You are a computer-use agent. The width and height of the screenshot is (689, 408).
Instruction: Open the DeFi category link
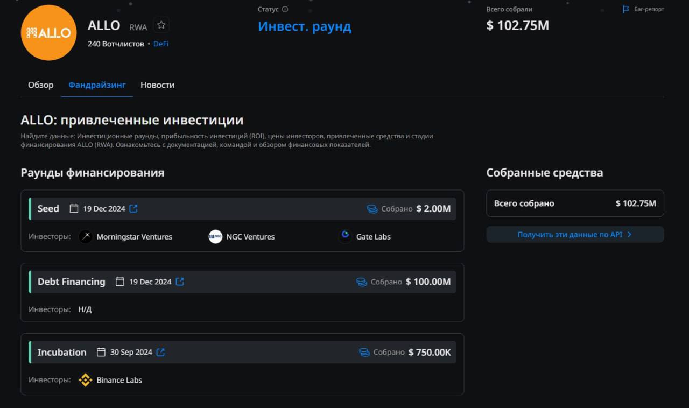pyautogui.click(x=160, y=44)
